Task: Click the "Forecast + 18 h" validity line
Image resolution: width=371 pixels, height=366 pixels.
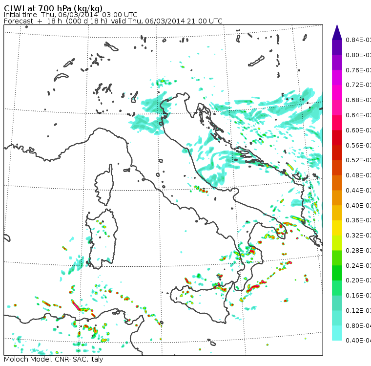Action: tap(113, 21)
